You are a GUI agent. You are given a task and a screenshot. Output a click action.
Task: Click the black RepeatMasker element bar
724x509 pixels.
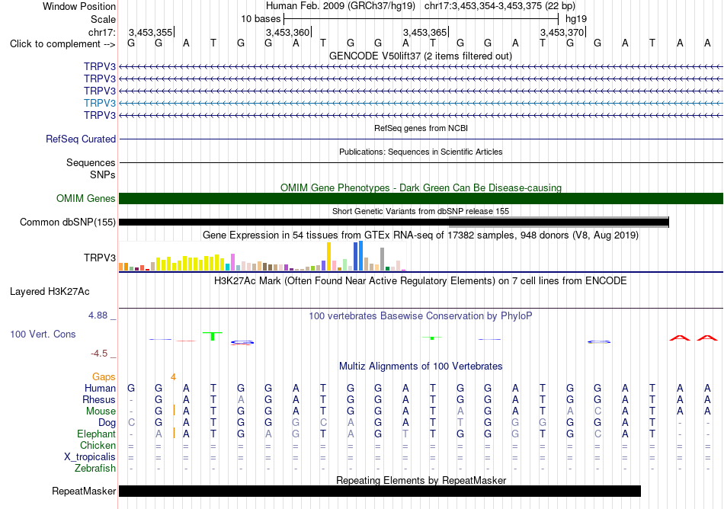click(380, 491)
